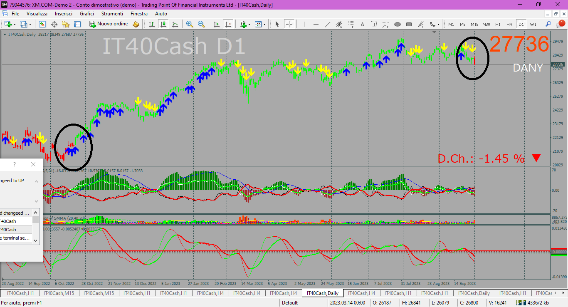This screenshot has height=307, width=568.
Task: Toggle chart shift button
Action: pyautogui.click(x=227, y=24)
